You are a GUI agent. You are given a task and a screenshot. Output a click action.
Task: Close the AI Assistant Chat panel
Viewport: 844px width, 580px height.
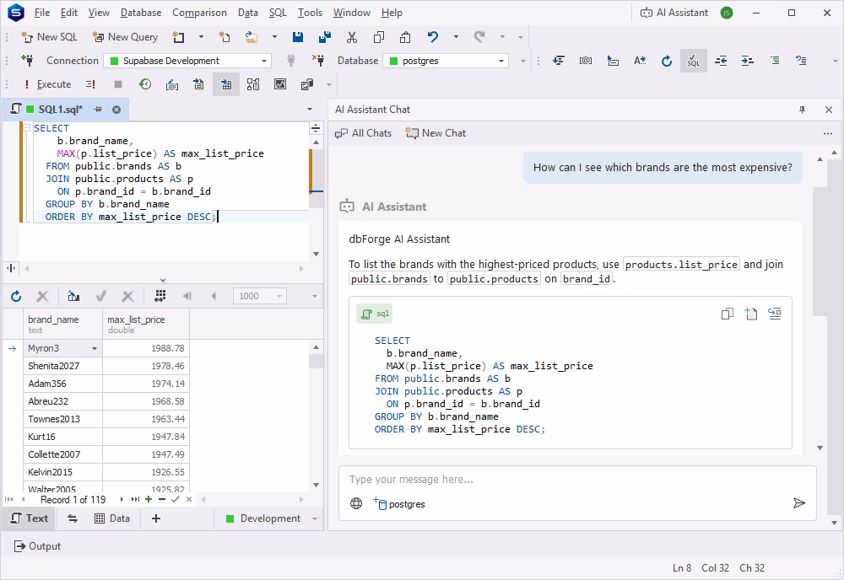(829, 110)
